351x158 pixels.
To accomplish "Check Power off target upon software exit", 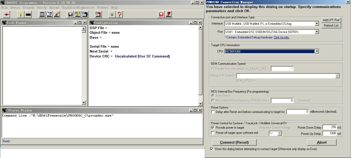I will click(x=213, y=133).
